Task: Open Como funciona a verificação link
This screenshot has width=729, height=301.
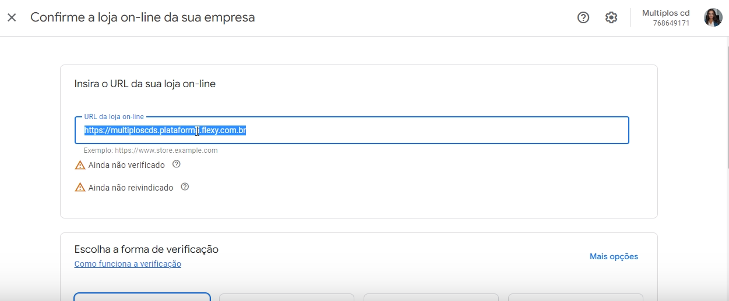Action: pyautogui.click(x=128, y=264)
